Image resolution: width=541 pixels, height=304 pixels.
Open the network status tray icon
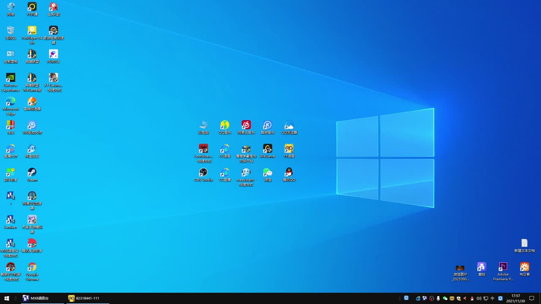pos(486,298)
